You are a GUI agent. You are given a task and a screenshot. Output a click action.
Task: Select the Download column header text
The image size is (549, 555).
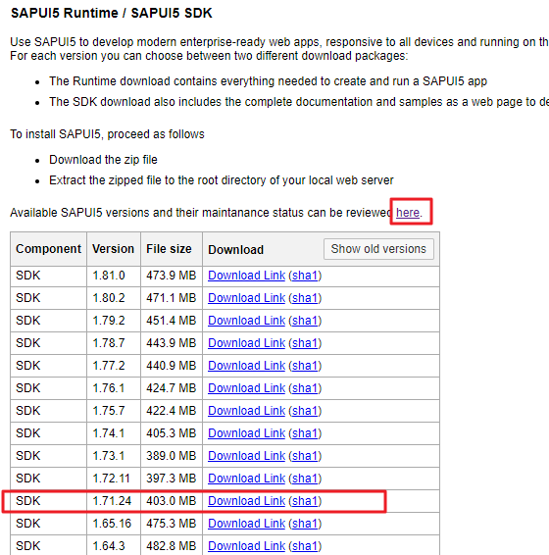click(x=235, y=249)
